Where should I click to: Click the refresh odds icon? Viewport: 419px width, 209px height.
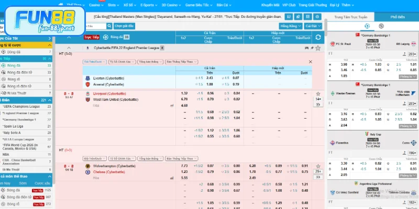318,37
